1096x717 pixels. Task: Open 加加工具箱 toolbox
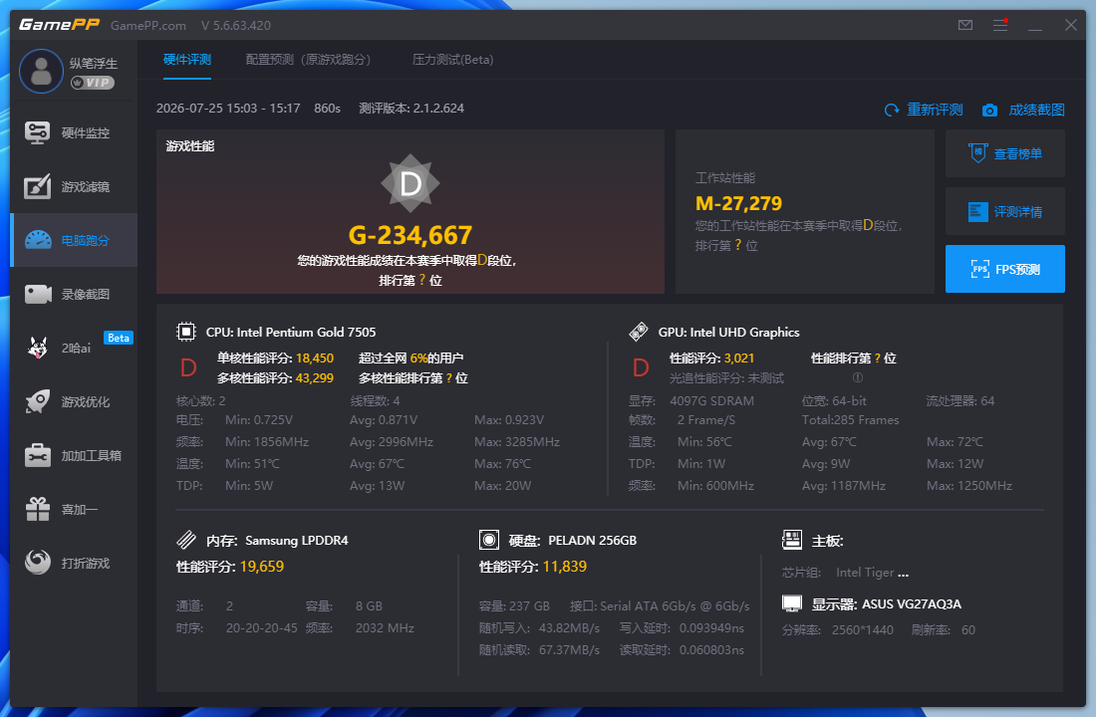(74, 456)
